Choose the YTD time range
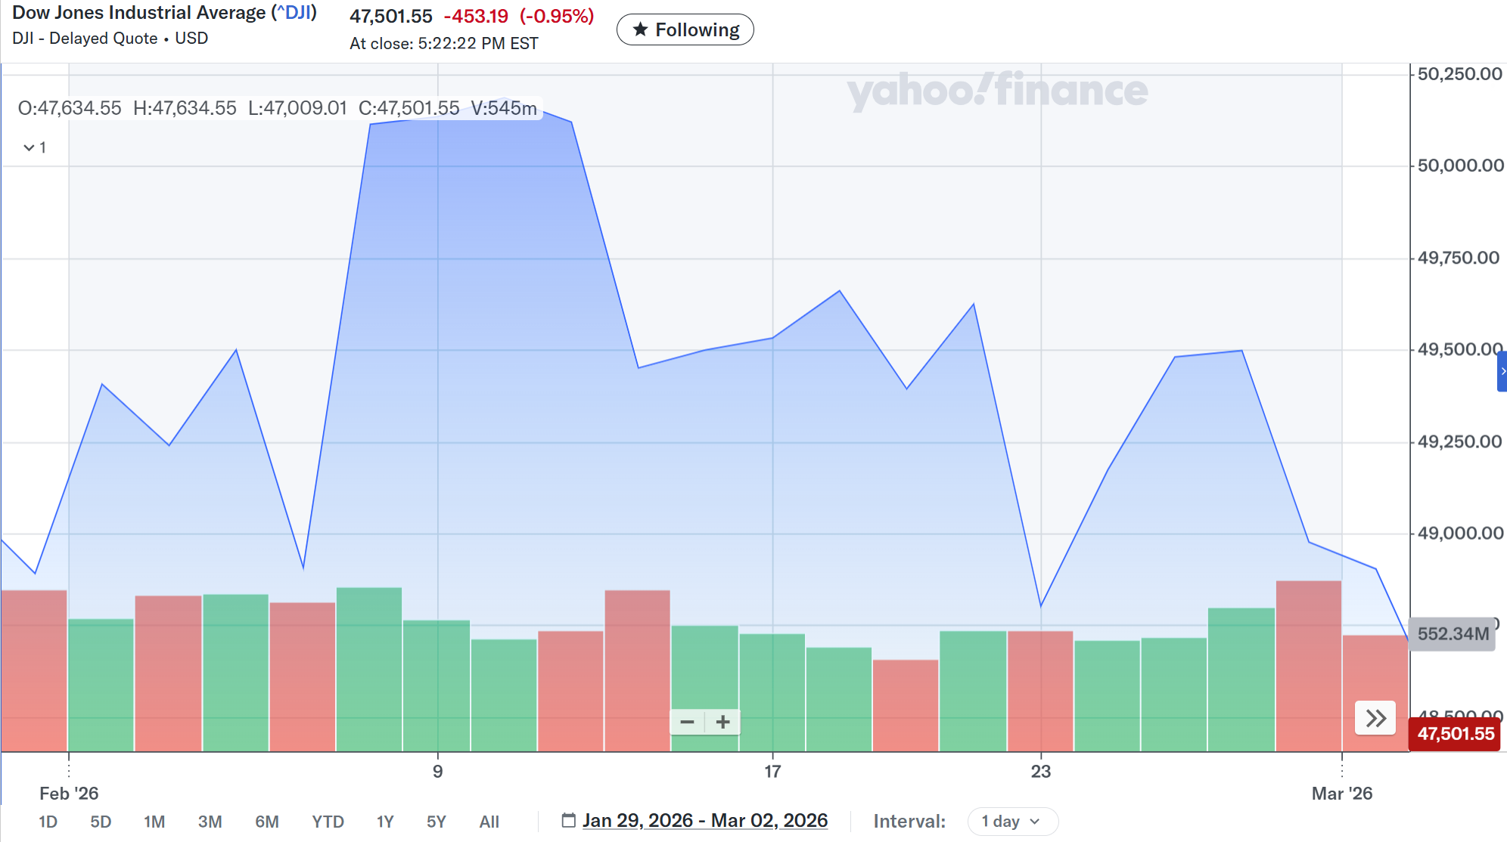This screenshot has height=842, width=1507. [x=328, y=822]
